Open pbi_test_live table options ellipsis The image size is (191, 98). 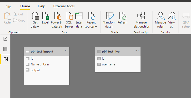point(136,51)
